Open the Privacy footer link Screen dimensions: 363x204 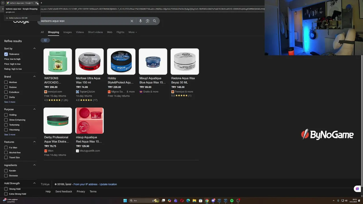[81, 192]
